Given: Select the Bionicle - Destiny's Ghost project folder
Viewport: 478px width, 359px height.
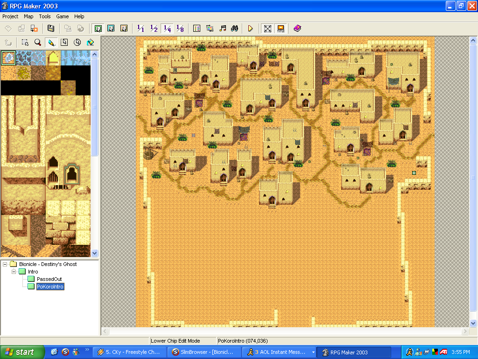Looking at the screenshot, I should point(48,264).
